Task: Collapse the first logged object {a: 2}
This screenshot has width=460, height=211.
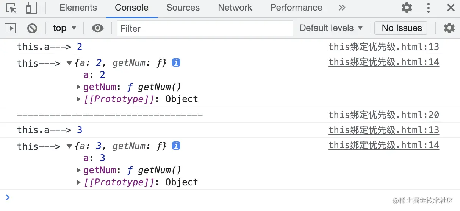Action: point(69,63)
